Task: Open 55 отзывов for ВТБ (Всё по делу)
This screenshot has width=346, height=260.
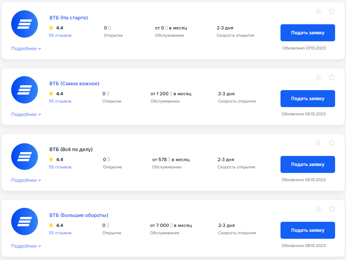Action: [x=60, y=167]
